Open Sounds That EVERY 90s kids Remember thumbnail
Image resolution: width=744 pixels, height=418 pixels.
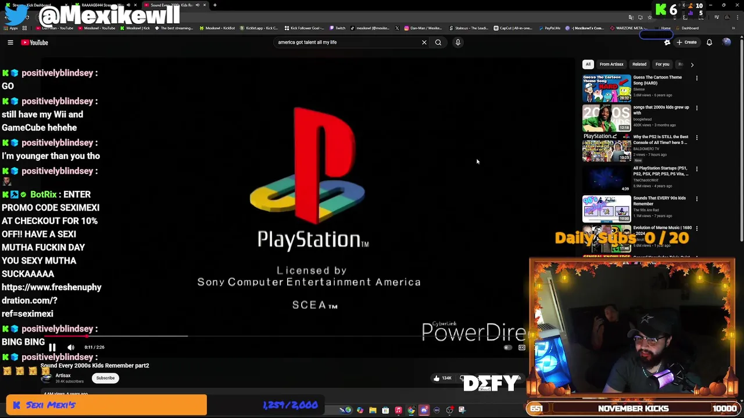click(x=607, y=208)
